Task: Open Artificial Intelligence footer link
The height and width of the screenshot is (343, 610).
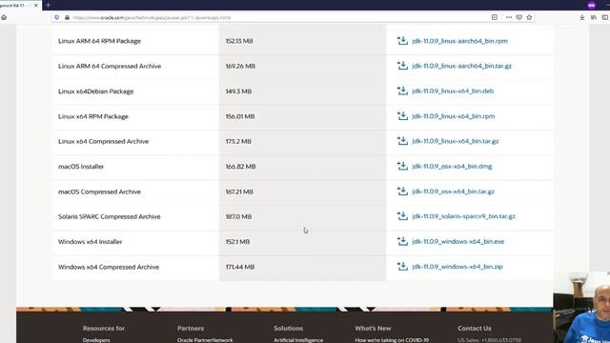Action: pos(298,340)
